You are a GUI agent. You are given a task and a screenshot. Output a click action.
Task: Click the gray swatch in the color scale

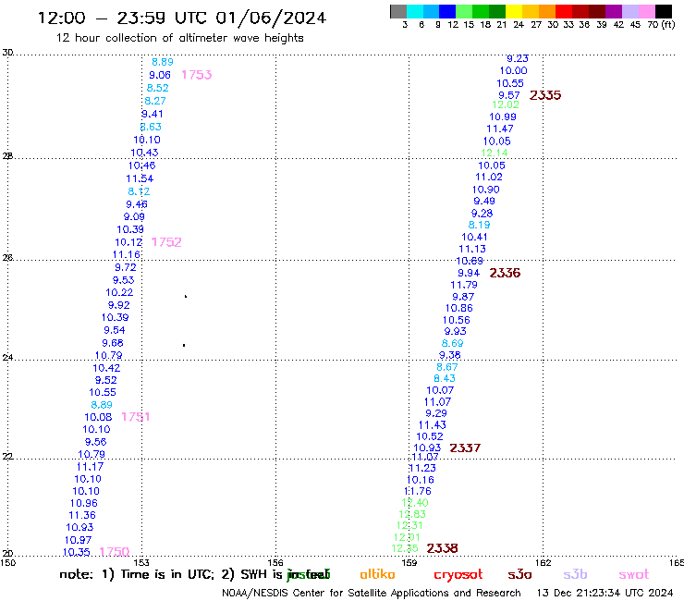point(398,11)
